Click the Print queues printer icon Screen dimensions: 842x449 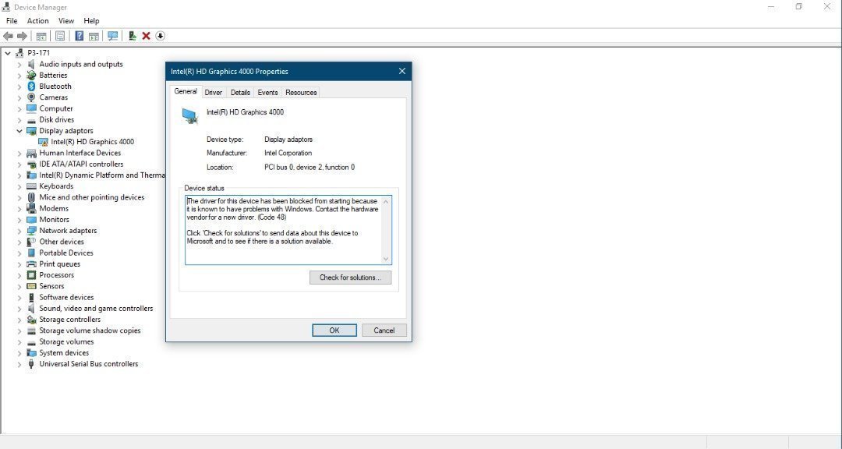pos(31,263)
